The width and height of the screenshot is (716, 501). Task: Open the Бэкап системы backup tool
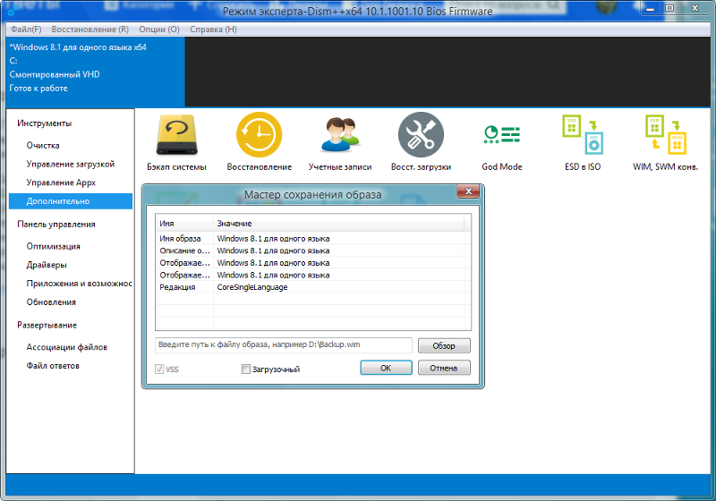(x=176, y=142)
